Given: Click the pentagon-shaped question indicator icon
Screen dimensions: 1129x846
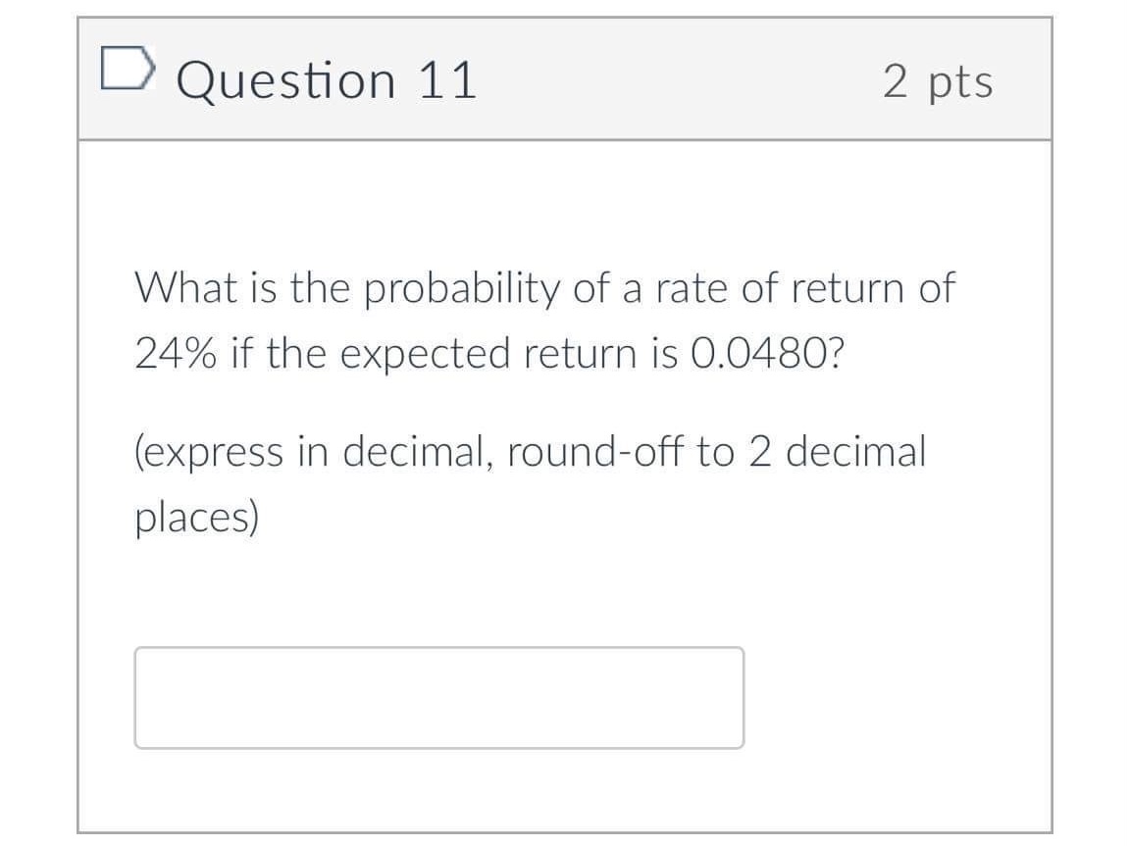Looking at the screenshot, I should tap(126, 67).
